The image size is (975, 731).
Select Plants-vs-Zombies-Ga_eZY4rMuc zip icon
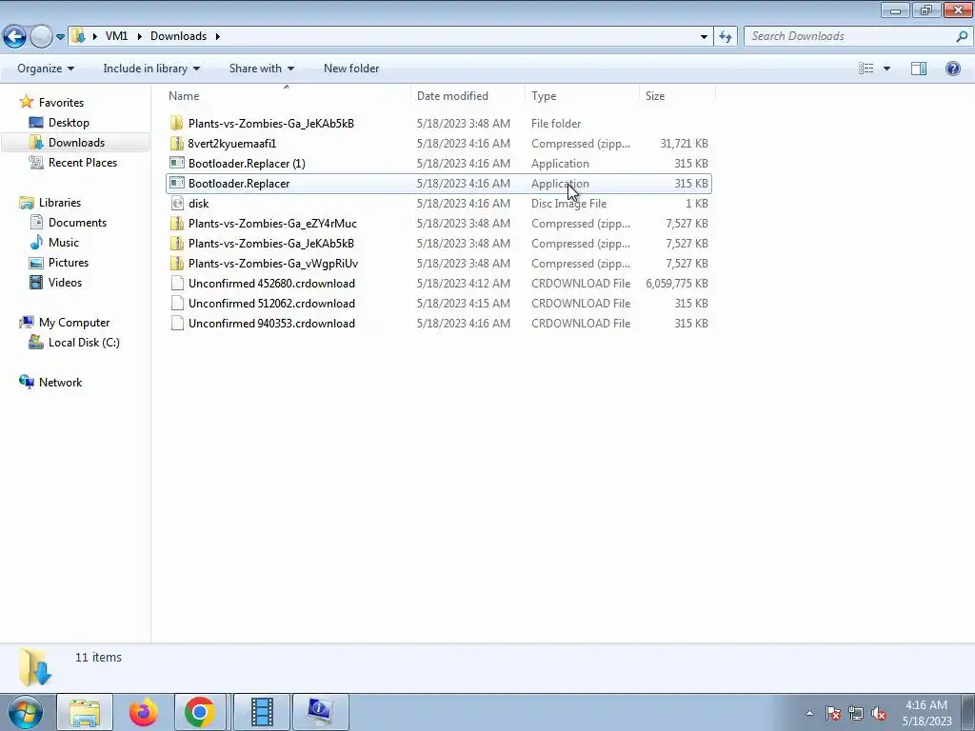(x=177, y=223)
